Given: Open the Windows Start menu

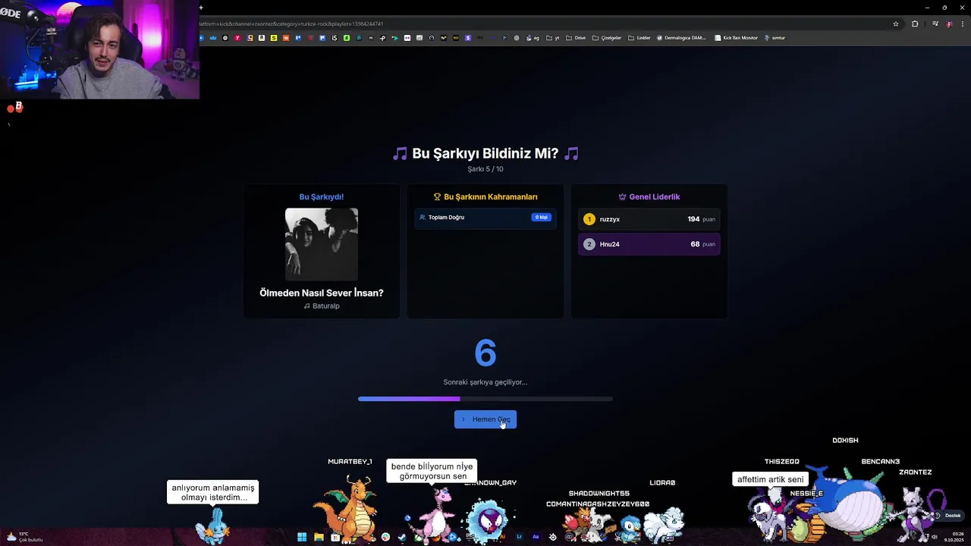Looking at the screenshot, I should [x=302, y=537].
